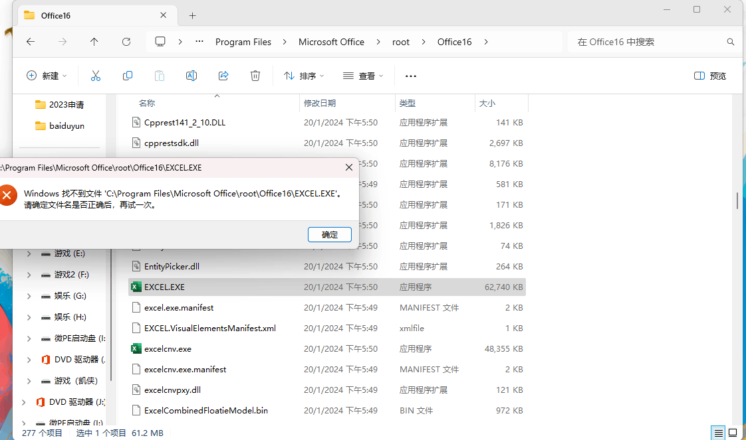Image resolution: width=746 pixels, height=440 pixels.
Task: Click Office16 in the breadcrumb path
Action: (454, 42)
